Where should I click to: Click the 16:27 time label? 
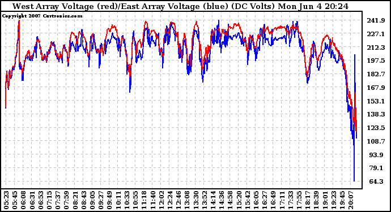pos(265,200)
